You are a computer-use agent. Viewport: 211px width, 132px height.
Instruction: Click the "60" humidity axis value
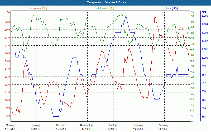coord(193,55)
